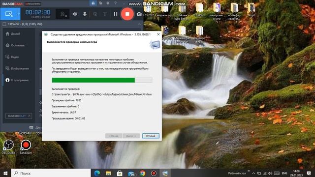Open the 'истих фар салауат' desktop folder

tap(234, 11)
